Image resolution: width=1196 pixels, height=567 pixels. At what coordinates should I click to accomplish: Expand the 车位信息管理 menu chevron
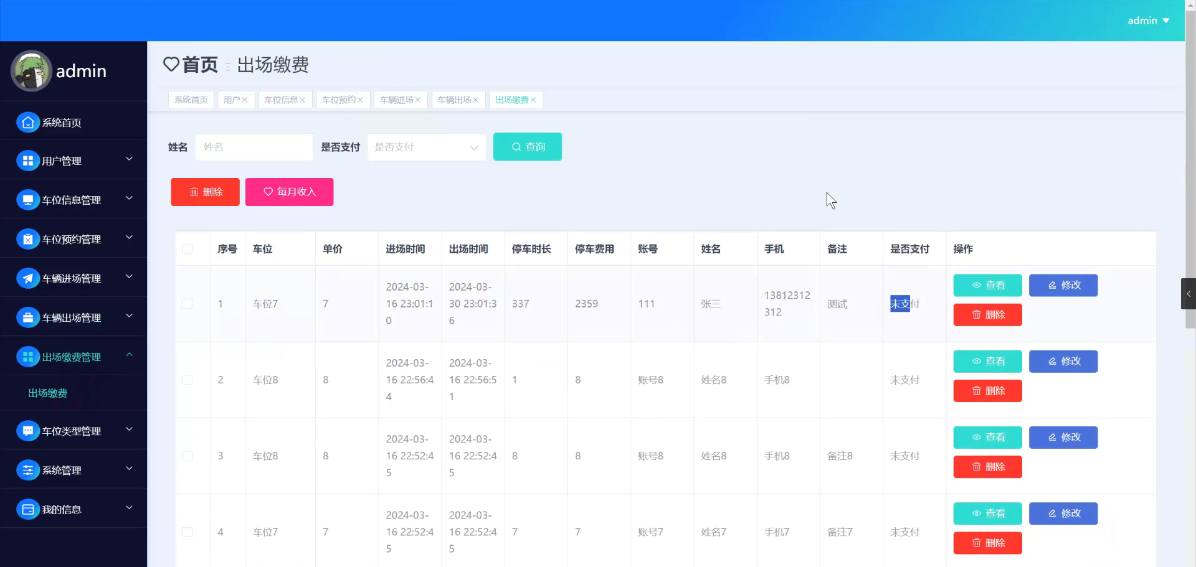click(130, 199)
